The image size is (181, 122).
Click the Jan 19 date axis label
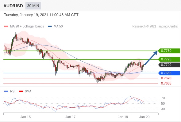click(x=123, y=117)
